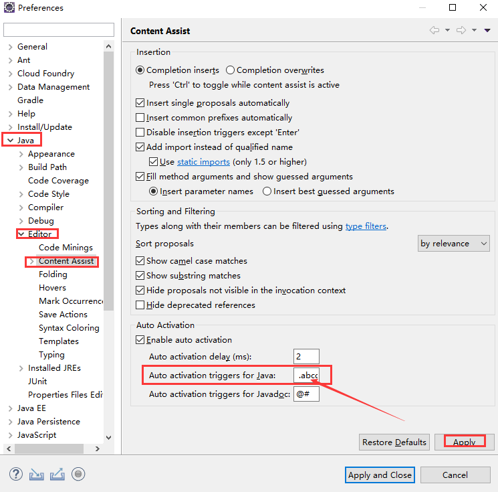The height and width of the screenshot is (492, 498).
Task: Select Templates tree item
Action: (x=59, y=341)
